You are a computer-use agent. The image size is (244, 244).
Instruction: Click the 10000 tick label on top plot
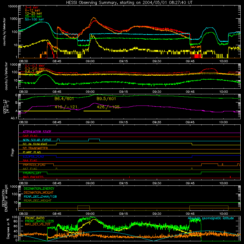click(x=13, y=6)
